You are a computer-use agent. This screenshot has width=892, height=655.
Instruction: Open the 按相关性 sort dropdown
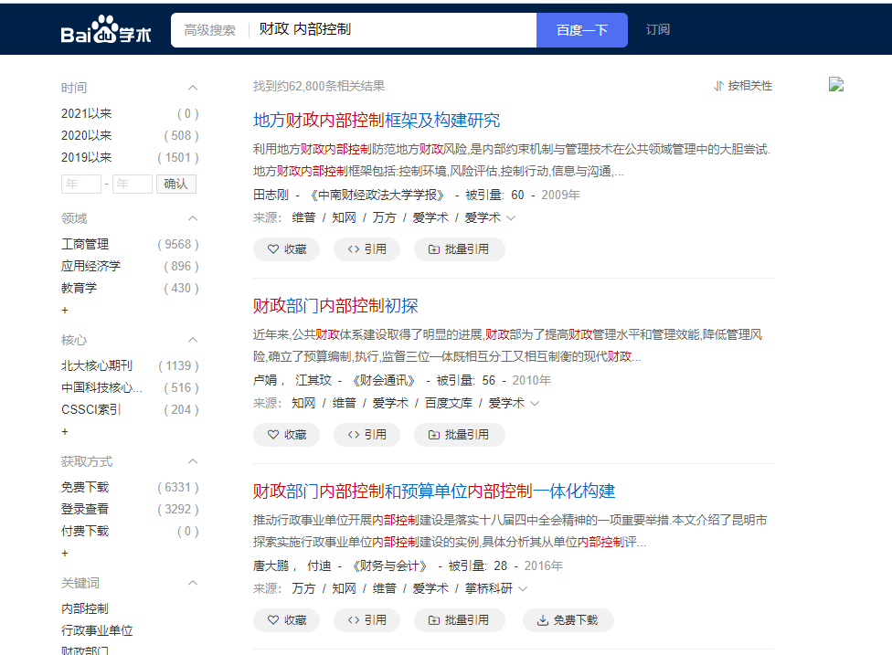click(x=743, y=86)
